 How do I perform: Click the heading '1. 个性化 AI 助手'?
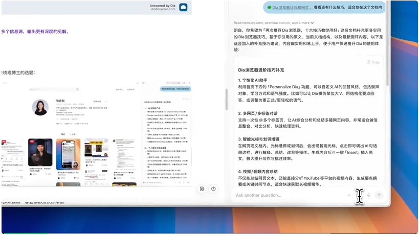[253, 80]
